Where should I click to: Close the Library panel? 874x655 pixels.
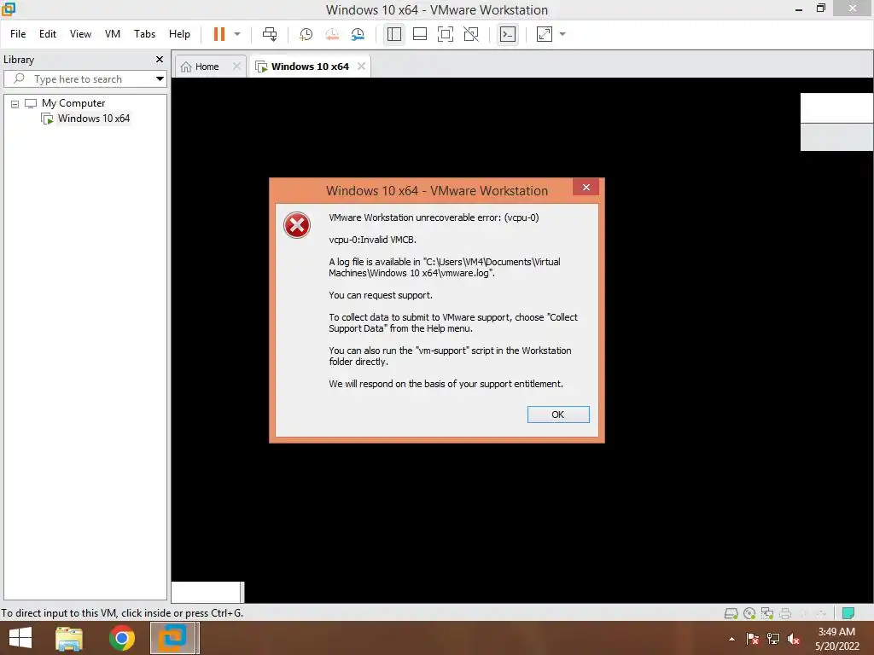[160, 59]
